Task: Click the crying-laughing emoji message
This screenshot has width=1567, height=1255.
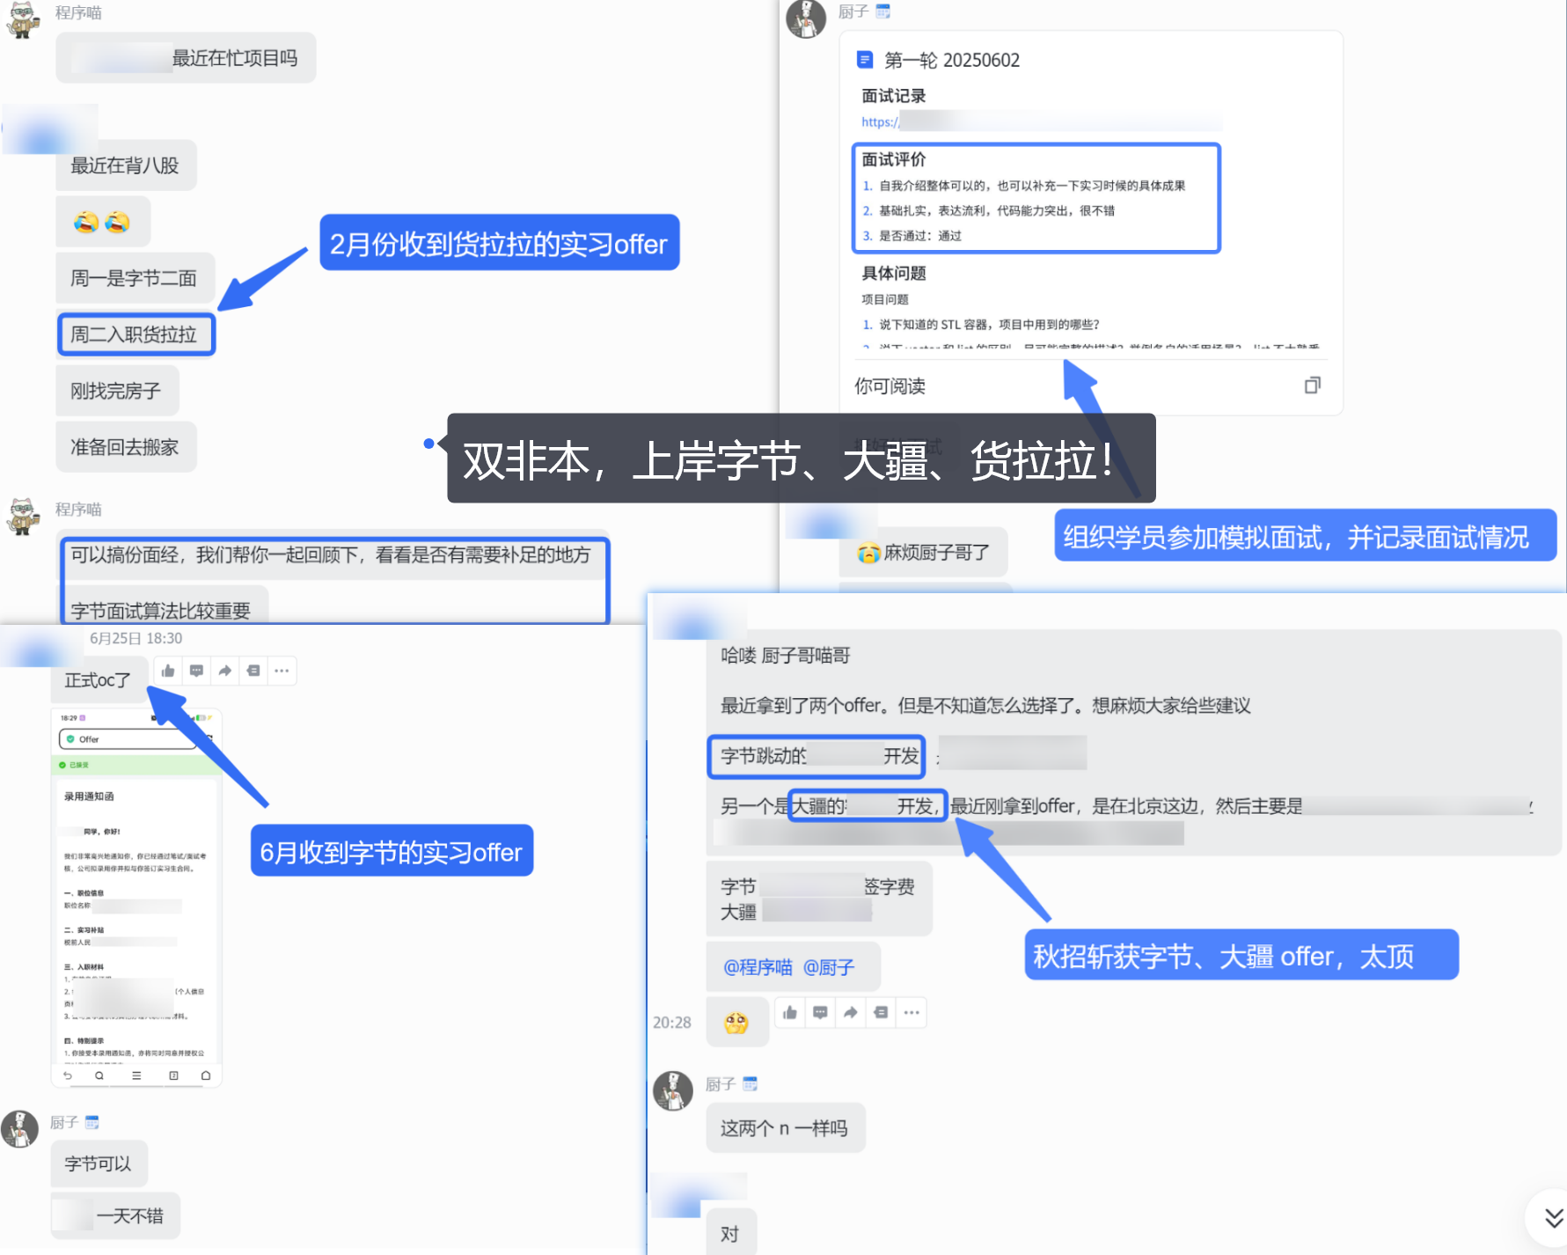Action: [103, 222]
